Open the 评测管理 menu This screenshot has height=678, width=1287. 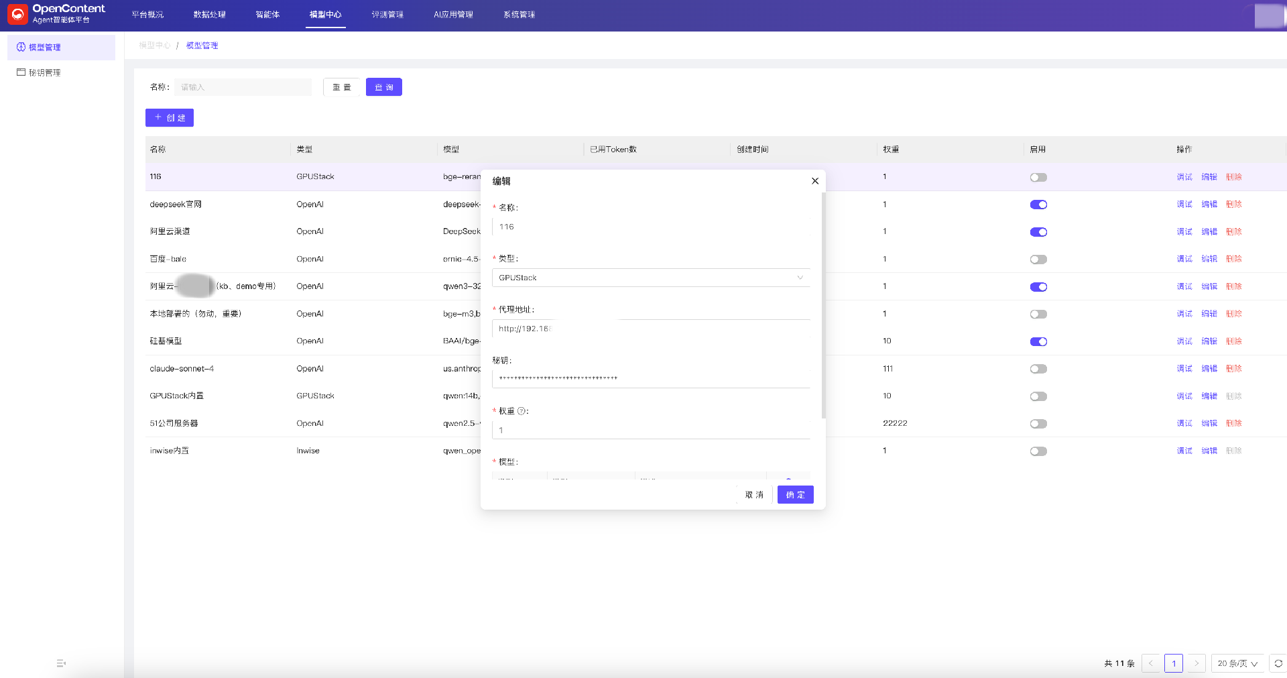[x=387, y=15]
